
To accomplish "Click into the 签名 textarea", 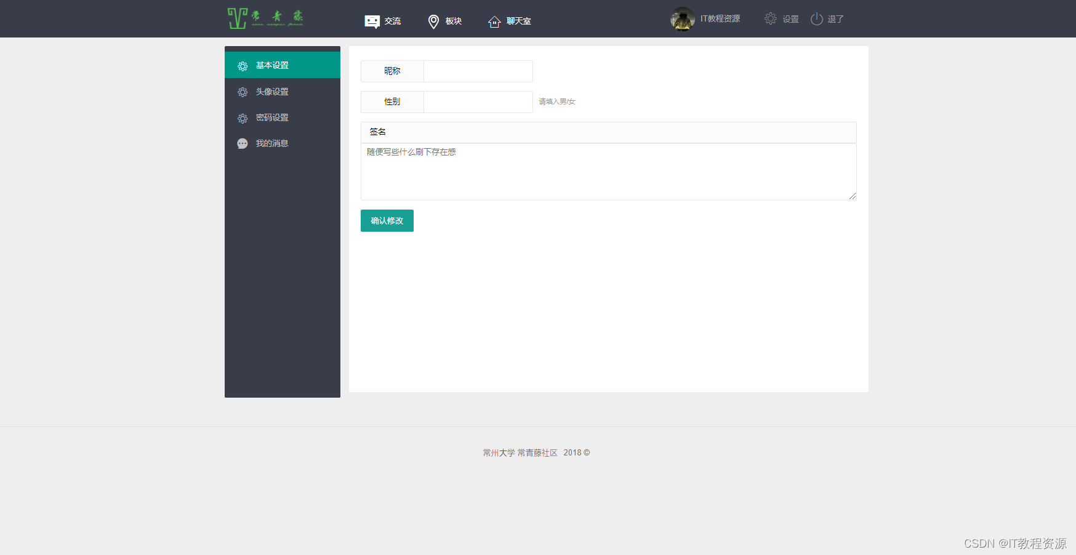I will pyautogui.click(x=609, y=171).
